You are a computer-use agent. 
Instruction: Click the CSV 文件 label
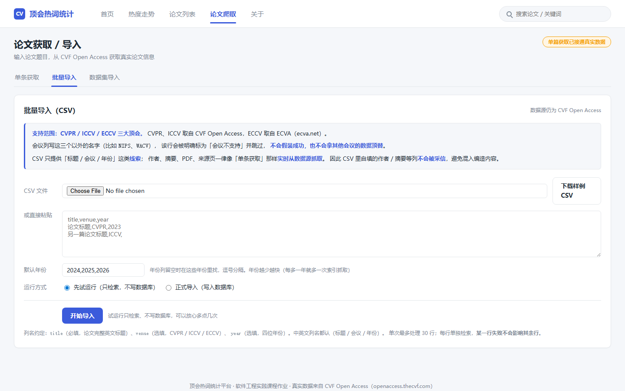pos(36,191)
